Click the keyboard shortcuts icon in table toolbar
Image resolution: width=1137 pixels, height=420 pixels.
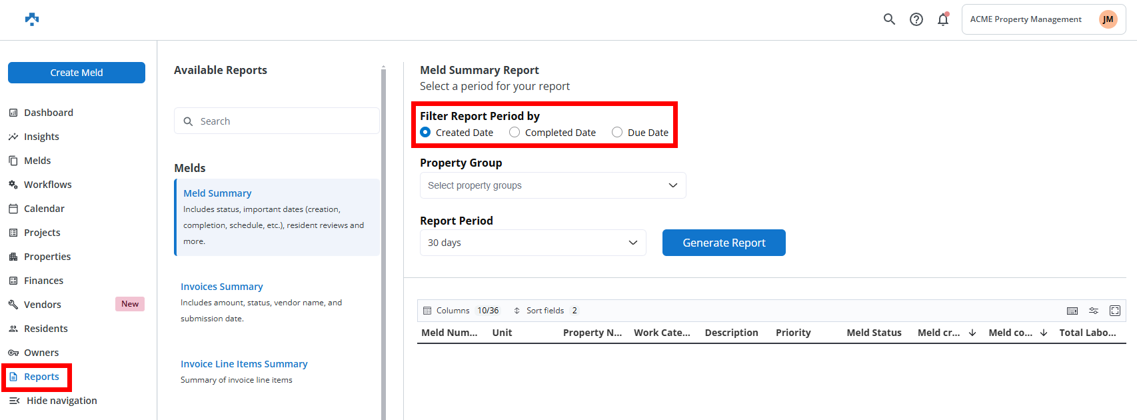1072,311
